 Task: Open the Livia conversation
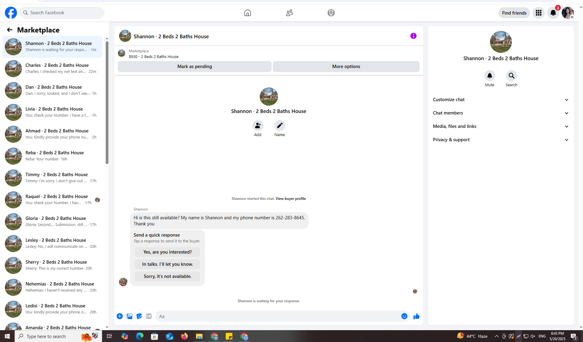tap(52, 112)
